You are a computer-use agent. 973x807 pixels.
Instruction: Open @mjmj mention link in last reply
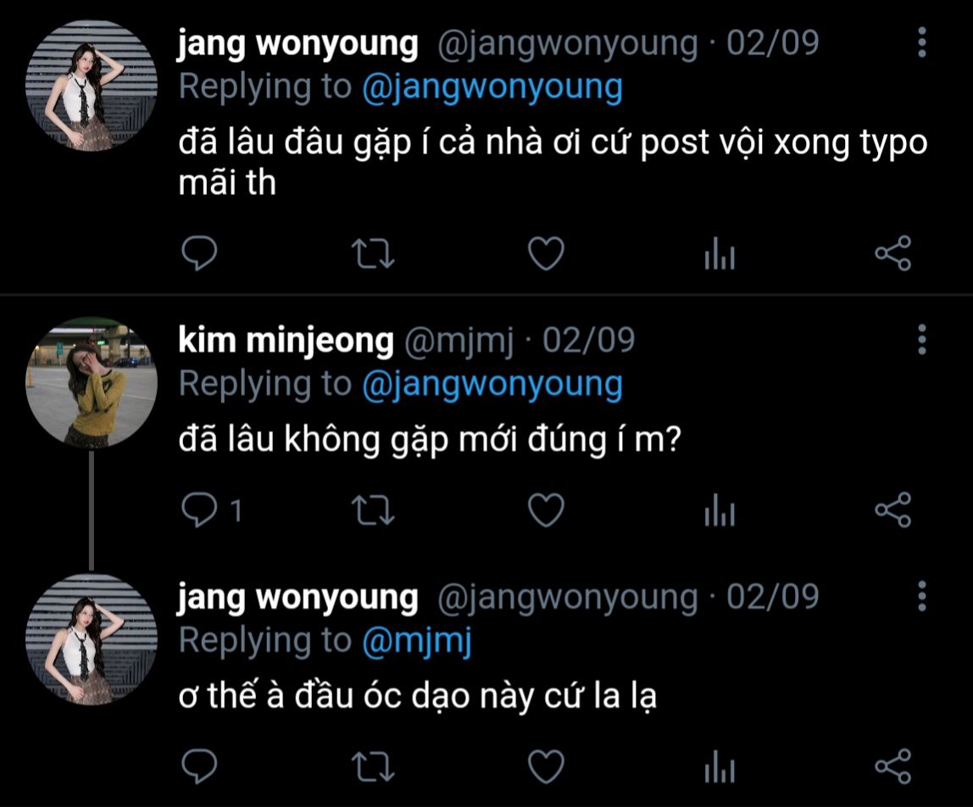point(417,640)
